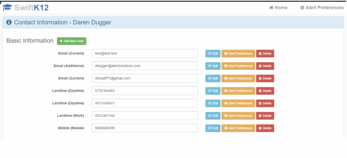Viewport: 347px width, 158px height.
Task: Edit the work landline 2012361344 entry
Action: pos(213,116)
